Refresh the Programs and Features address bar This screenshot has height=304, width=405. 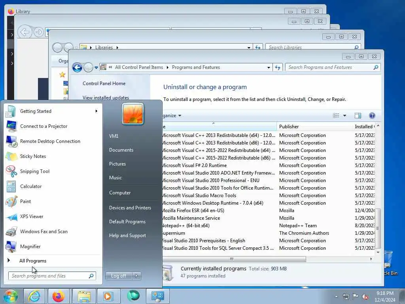278,67
